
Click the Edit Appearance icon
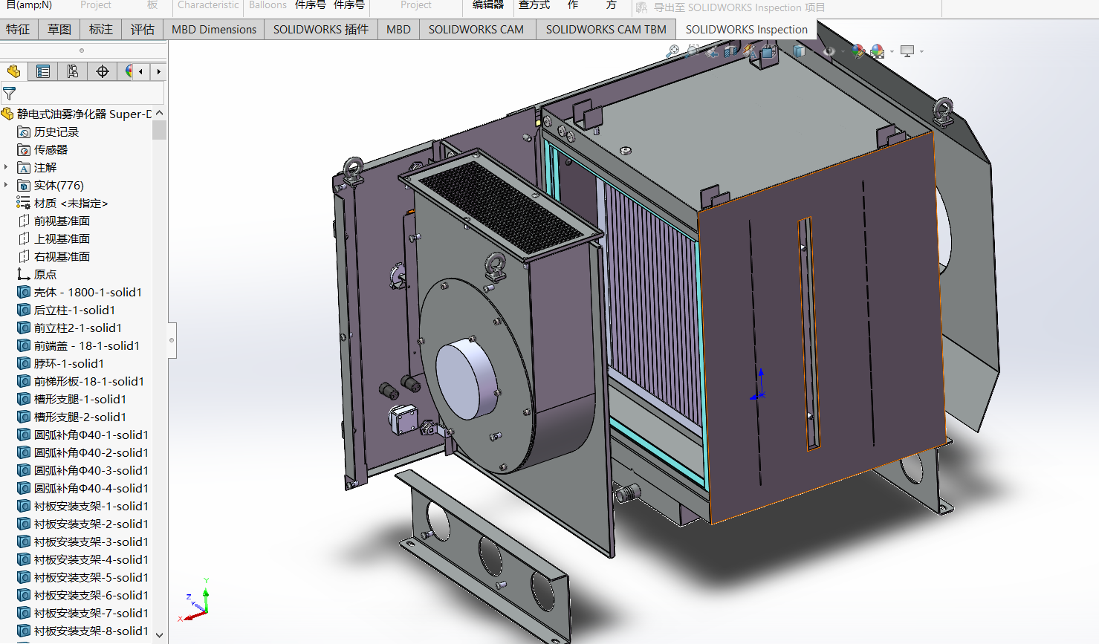point(858,51)
